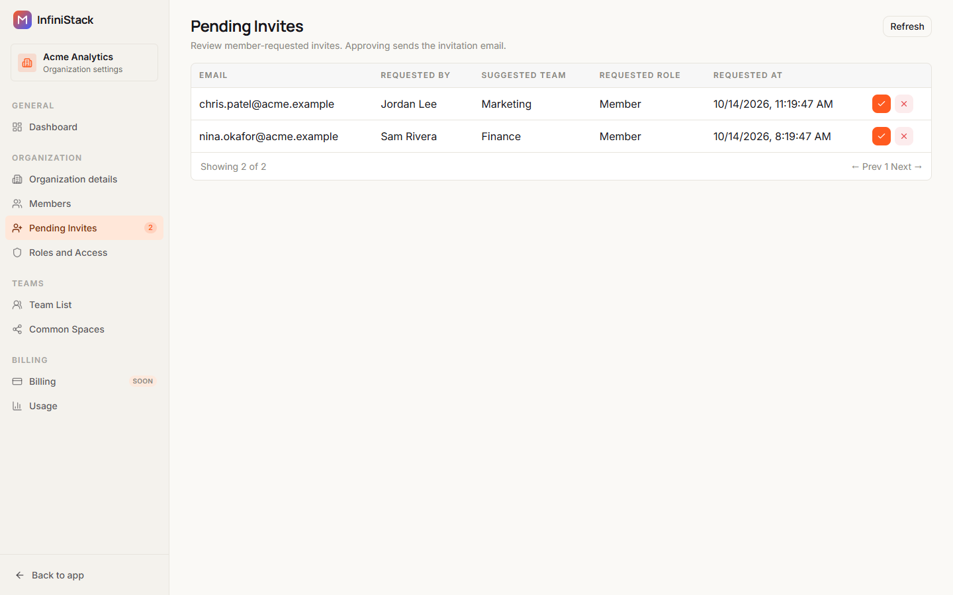This screenshot has width=953, height=595.
Task: Click the REQUESTED AT column header
Action: click(x=748, y=75)
